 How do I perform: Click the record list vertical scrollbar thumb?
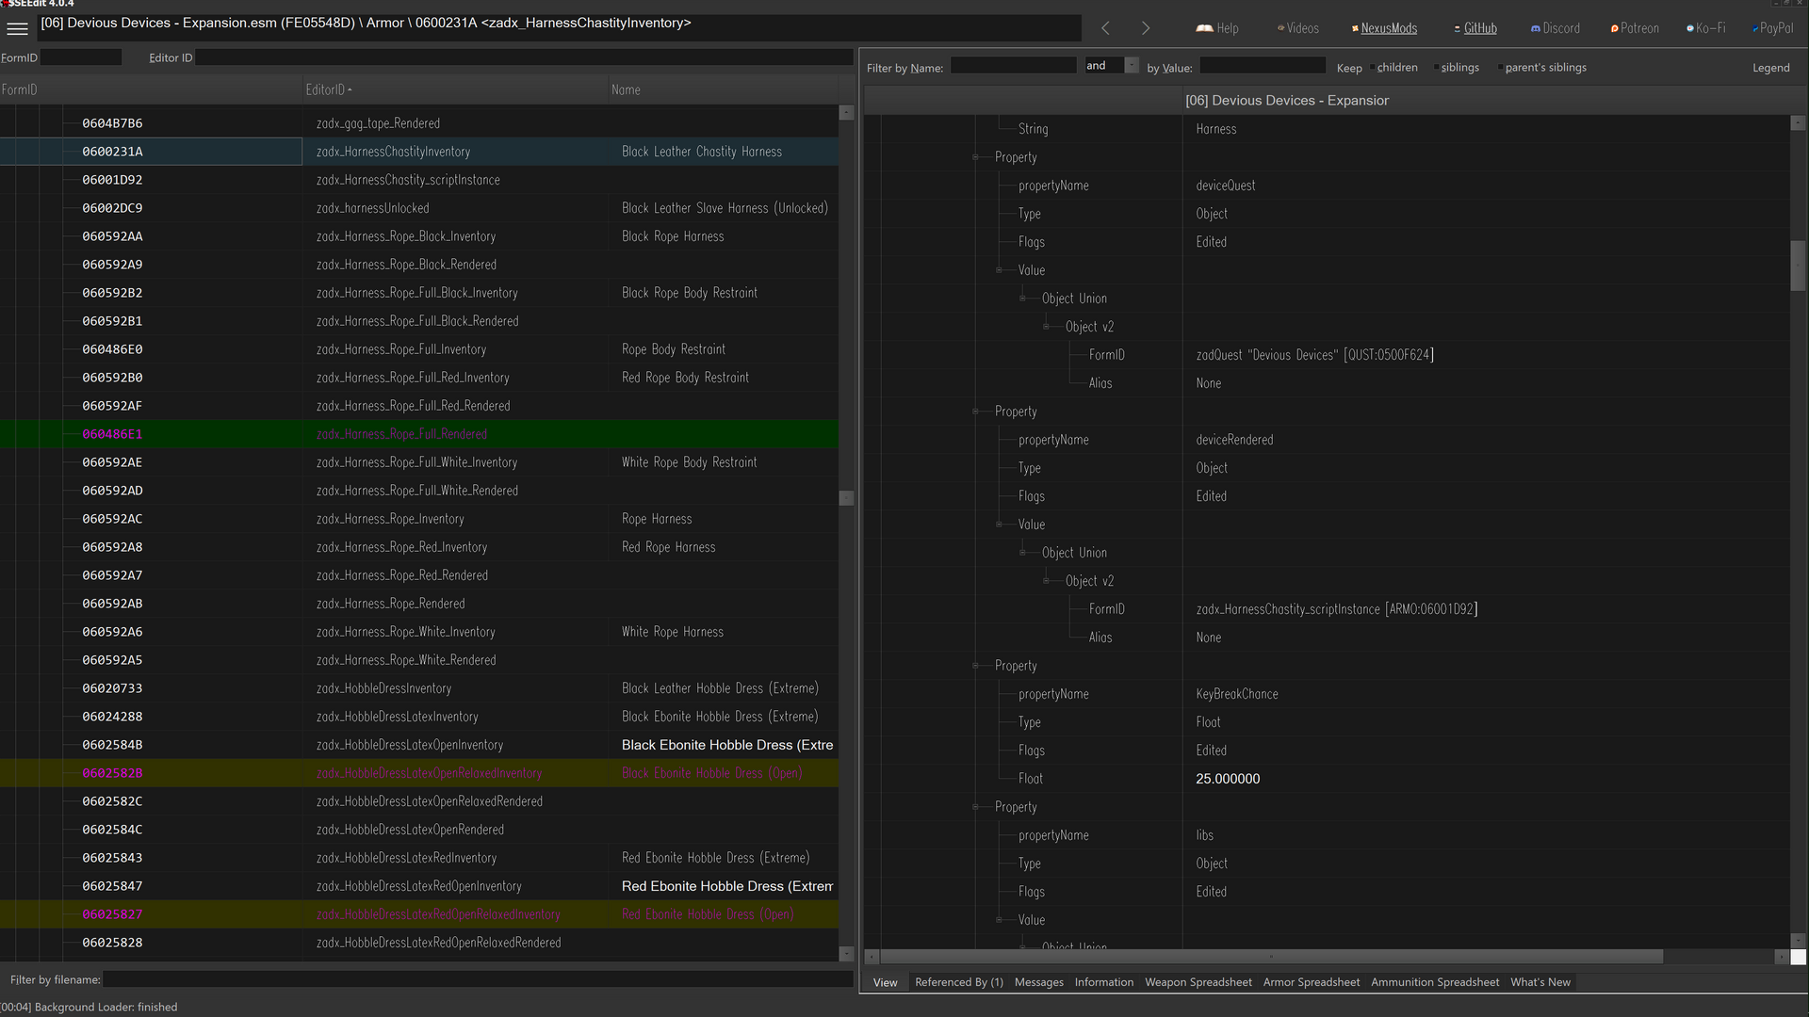(846, 498)
